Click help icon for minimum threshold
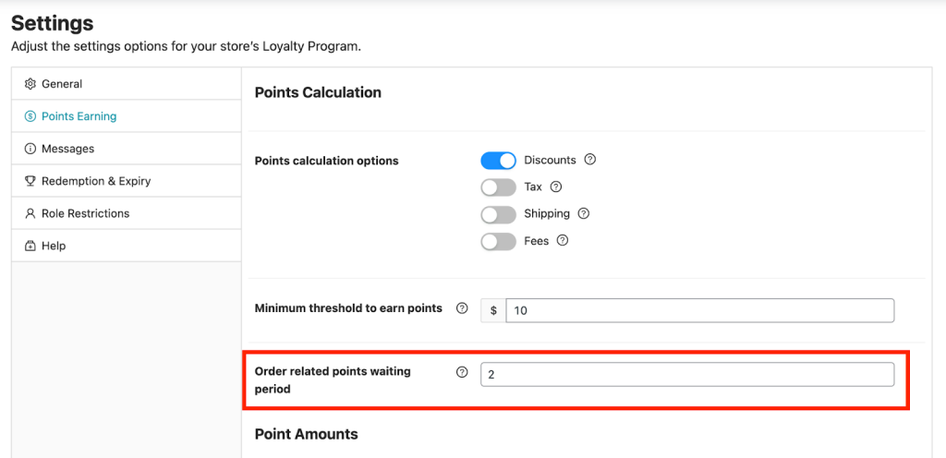Viewport: 946px width, 458px height. tap(462, 308)
